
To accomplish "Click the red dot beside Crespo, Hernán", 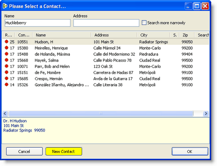I will click(x=7, y=78).
